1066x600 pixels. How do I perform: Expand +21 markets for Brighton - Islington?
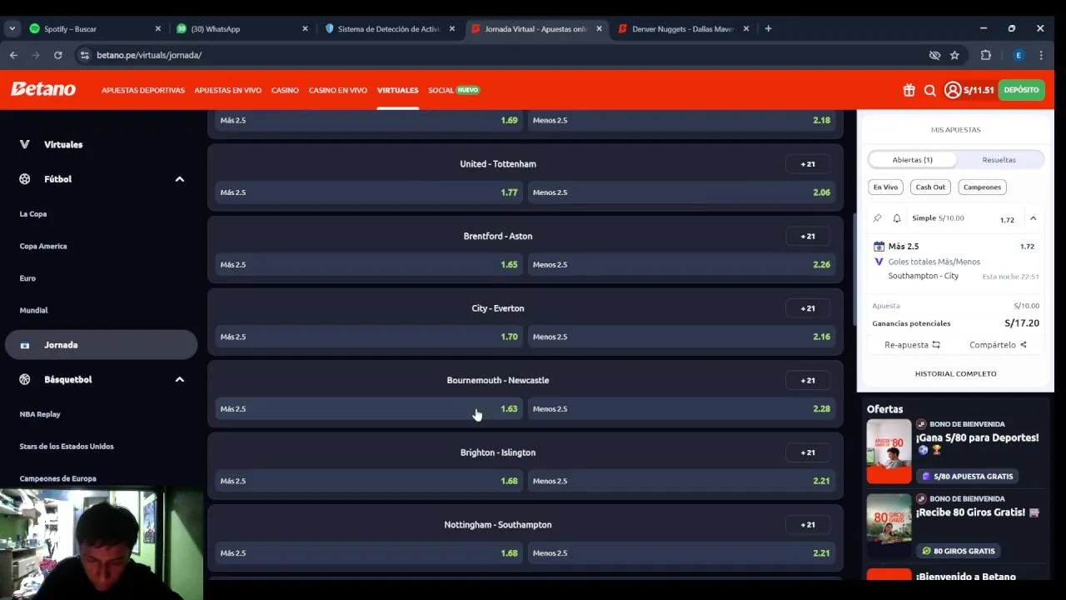pos(808,452)
